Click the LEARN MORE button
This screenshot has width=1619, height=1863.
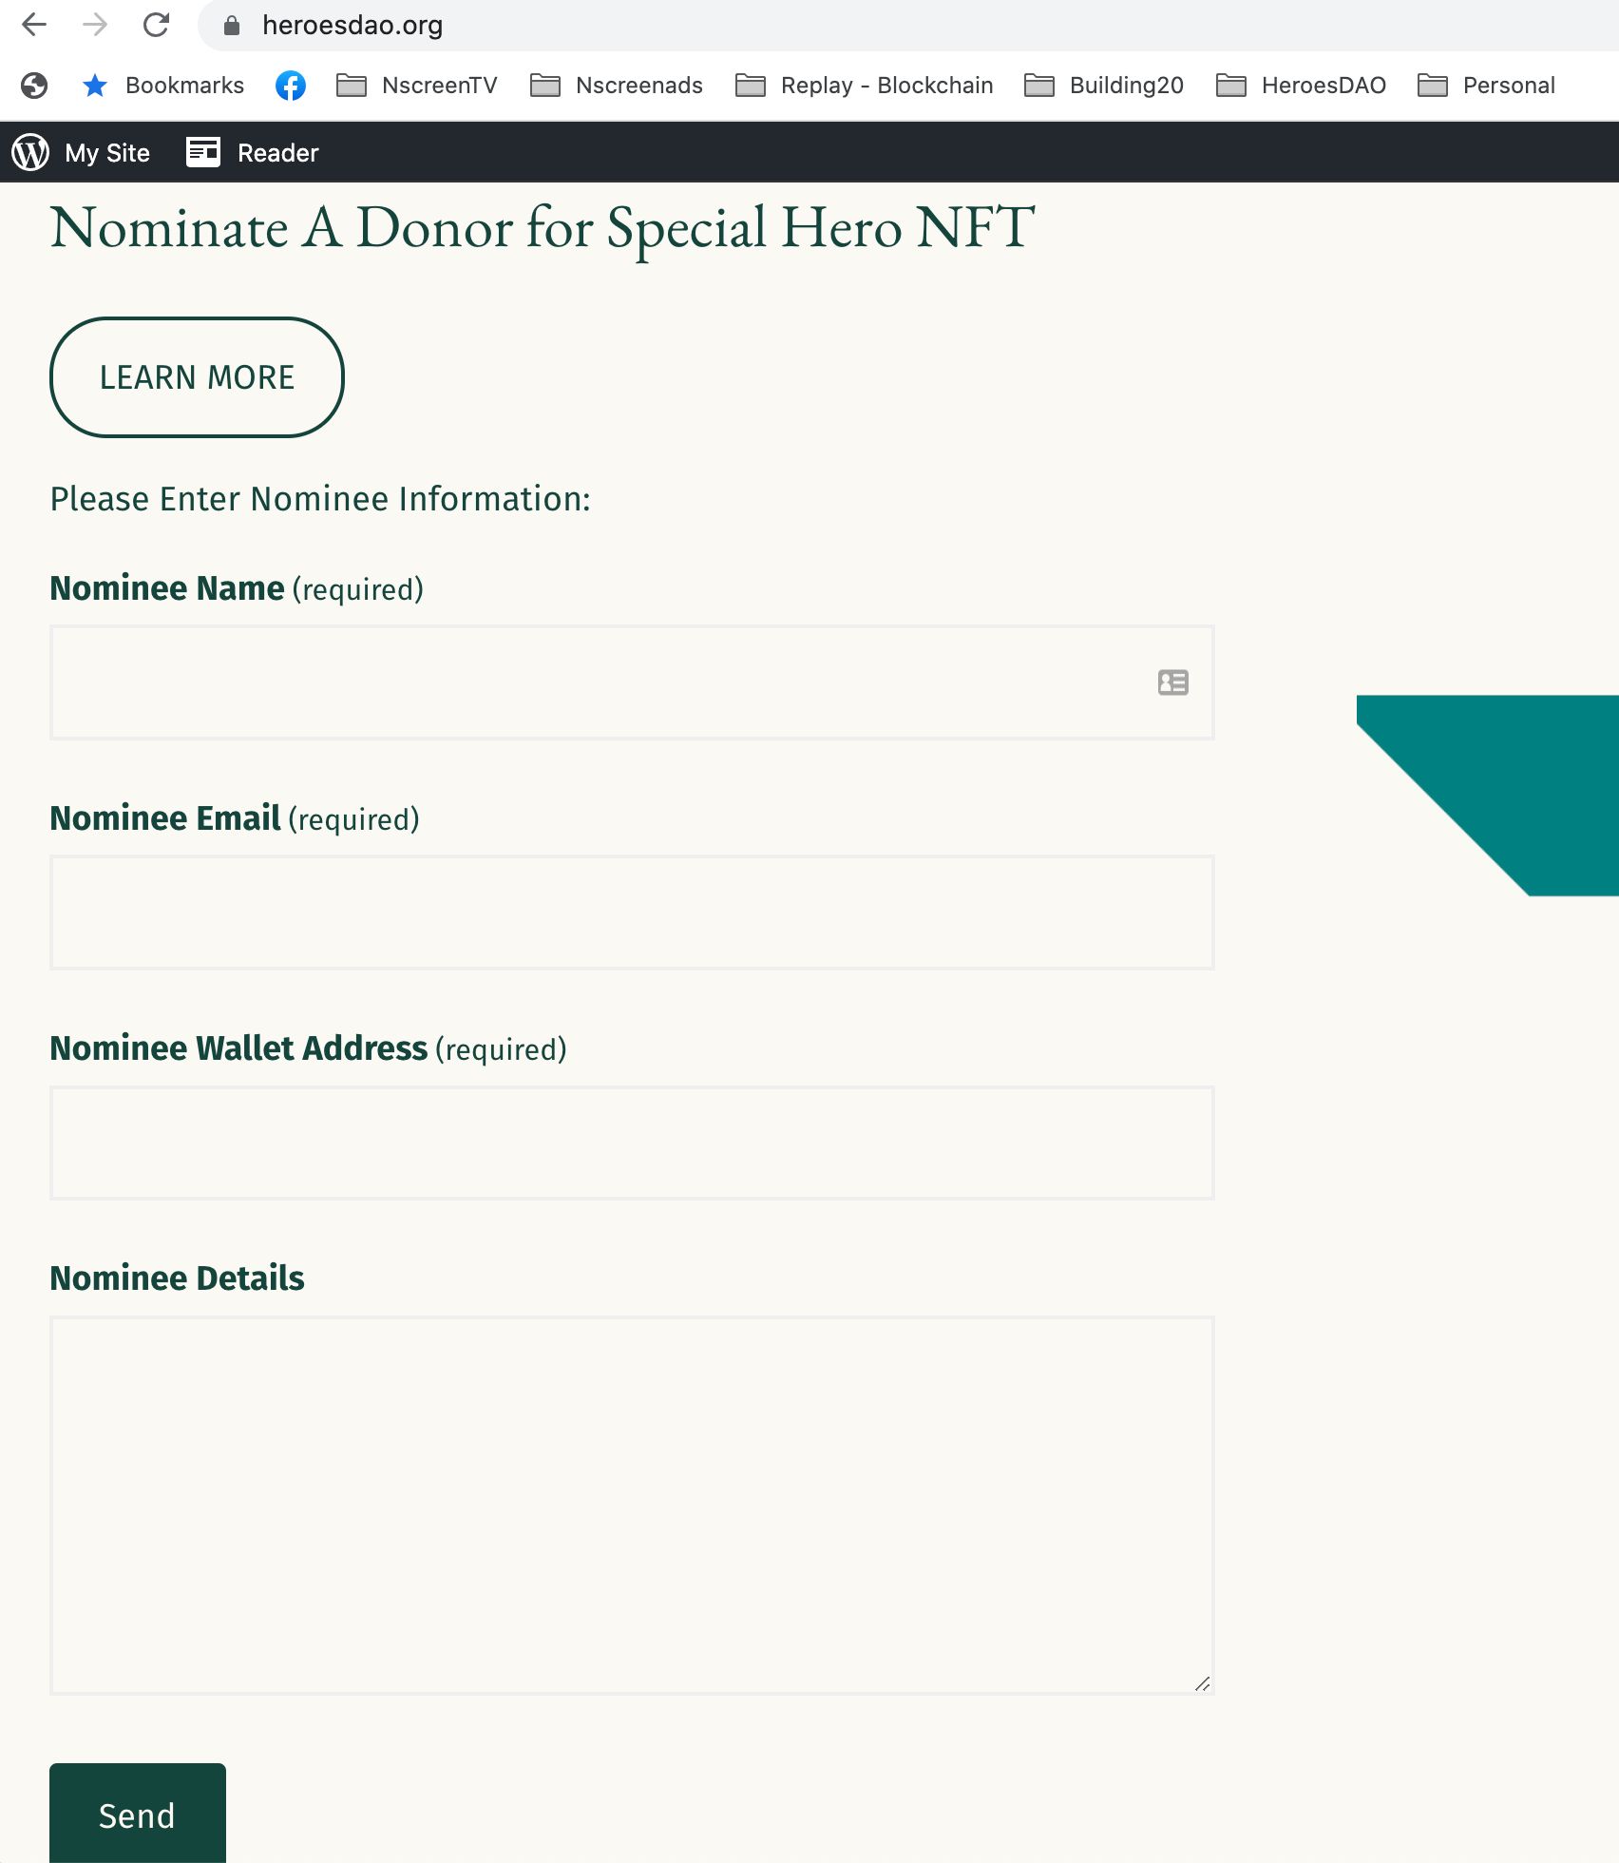(x=197, y=377)
